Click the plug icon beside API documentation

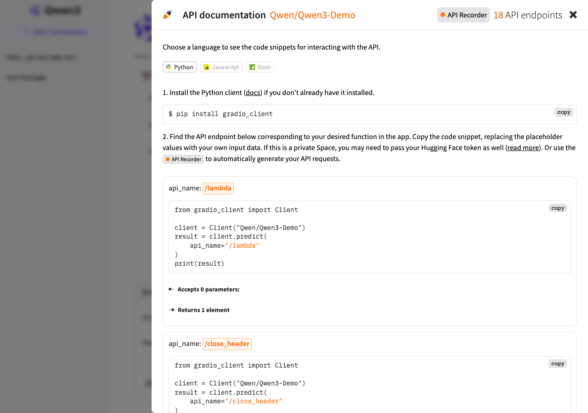[167, 15]
